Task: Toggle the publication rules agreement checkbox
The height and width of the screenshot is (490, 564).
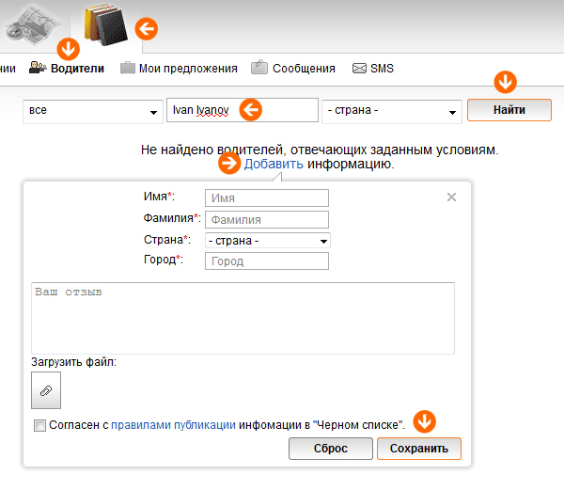Action: coord(39,426)
